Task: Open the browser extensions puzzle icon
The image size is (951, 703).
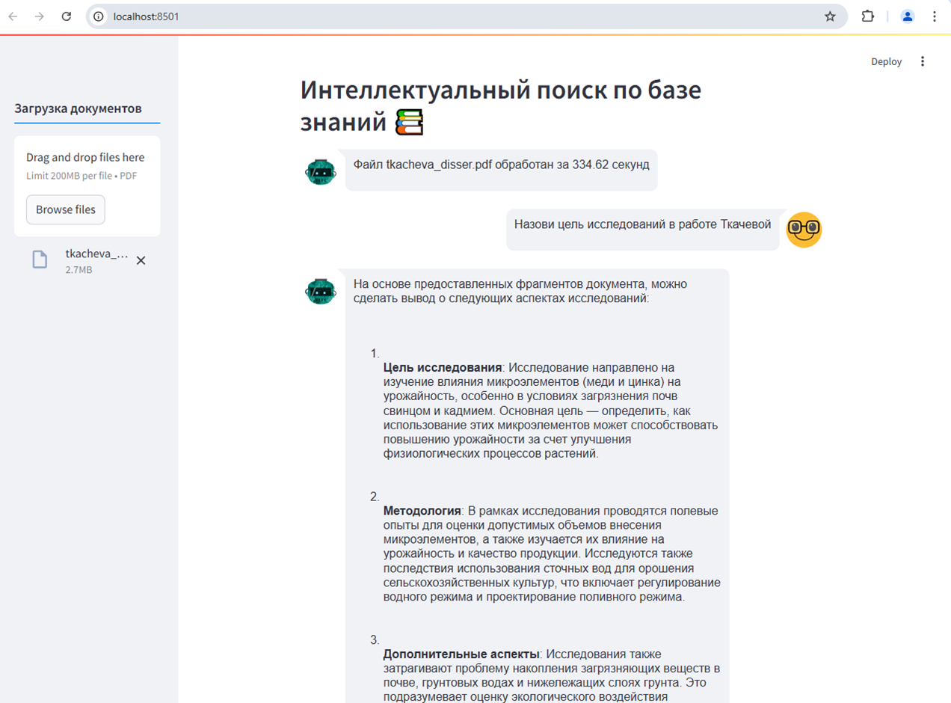Action: click(867, 16)
